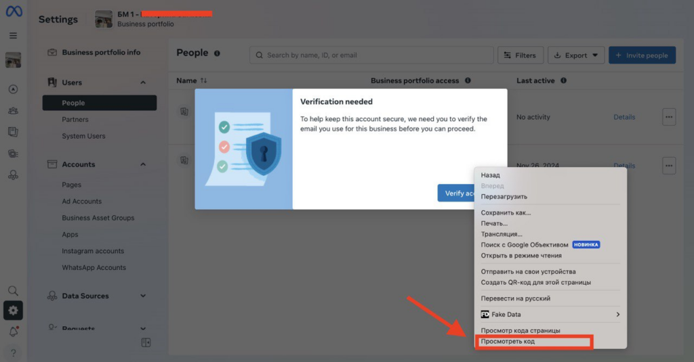Click the Meta logo icon
The height and width of the screenshot is (362, 694).
pyautogui.click(x=14, y=11)
